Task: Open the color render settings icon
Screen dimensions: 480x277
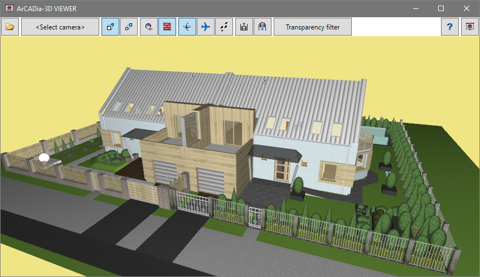Action: click(x=149, y=27)
